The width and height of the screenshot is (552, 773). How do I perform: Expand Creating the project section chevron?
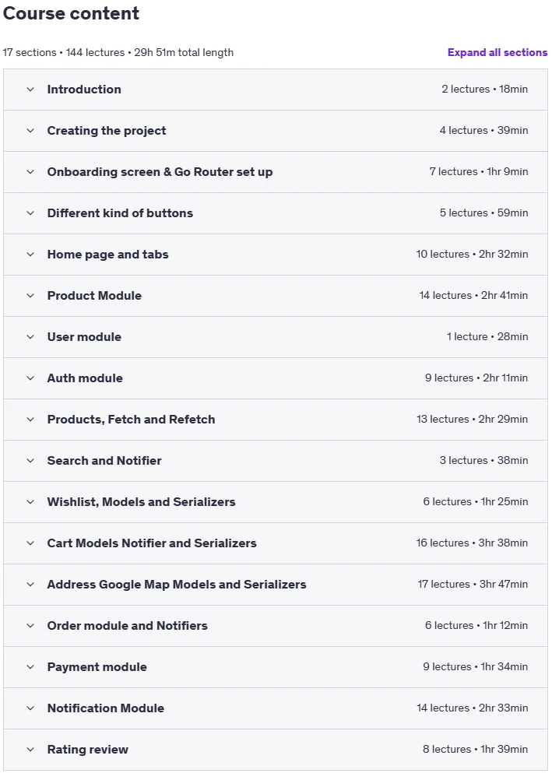pos(30,131)
